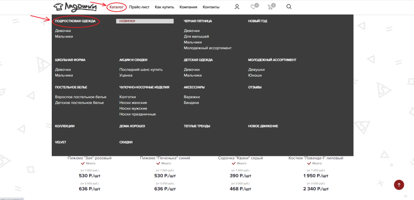
Task: Choose Мальчики under Черная пятница
Action: coord(193,42)
